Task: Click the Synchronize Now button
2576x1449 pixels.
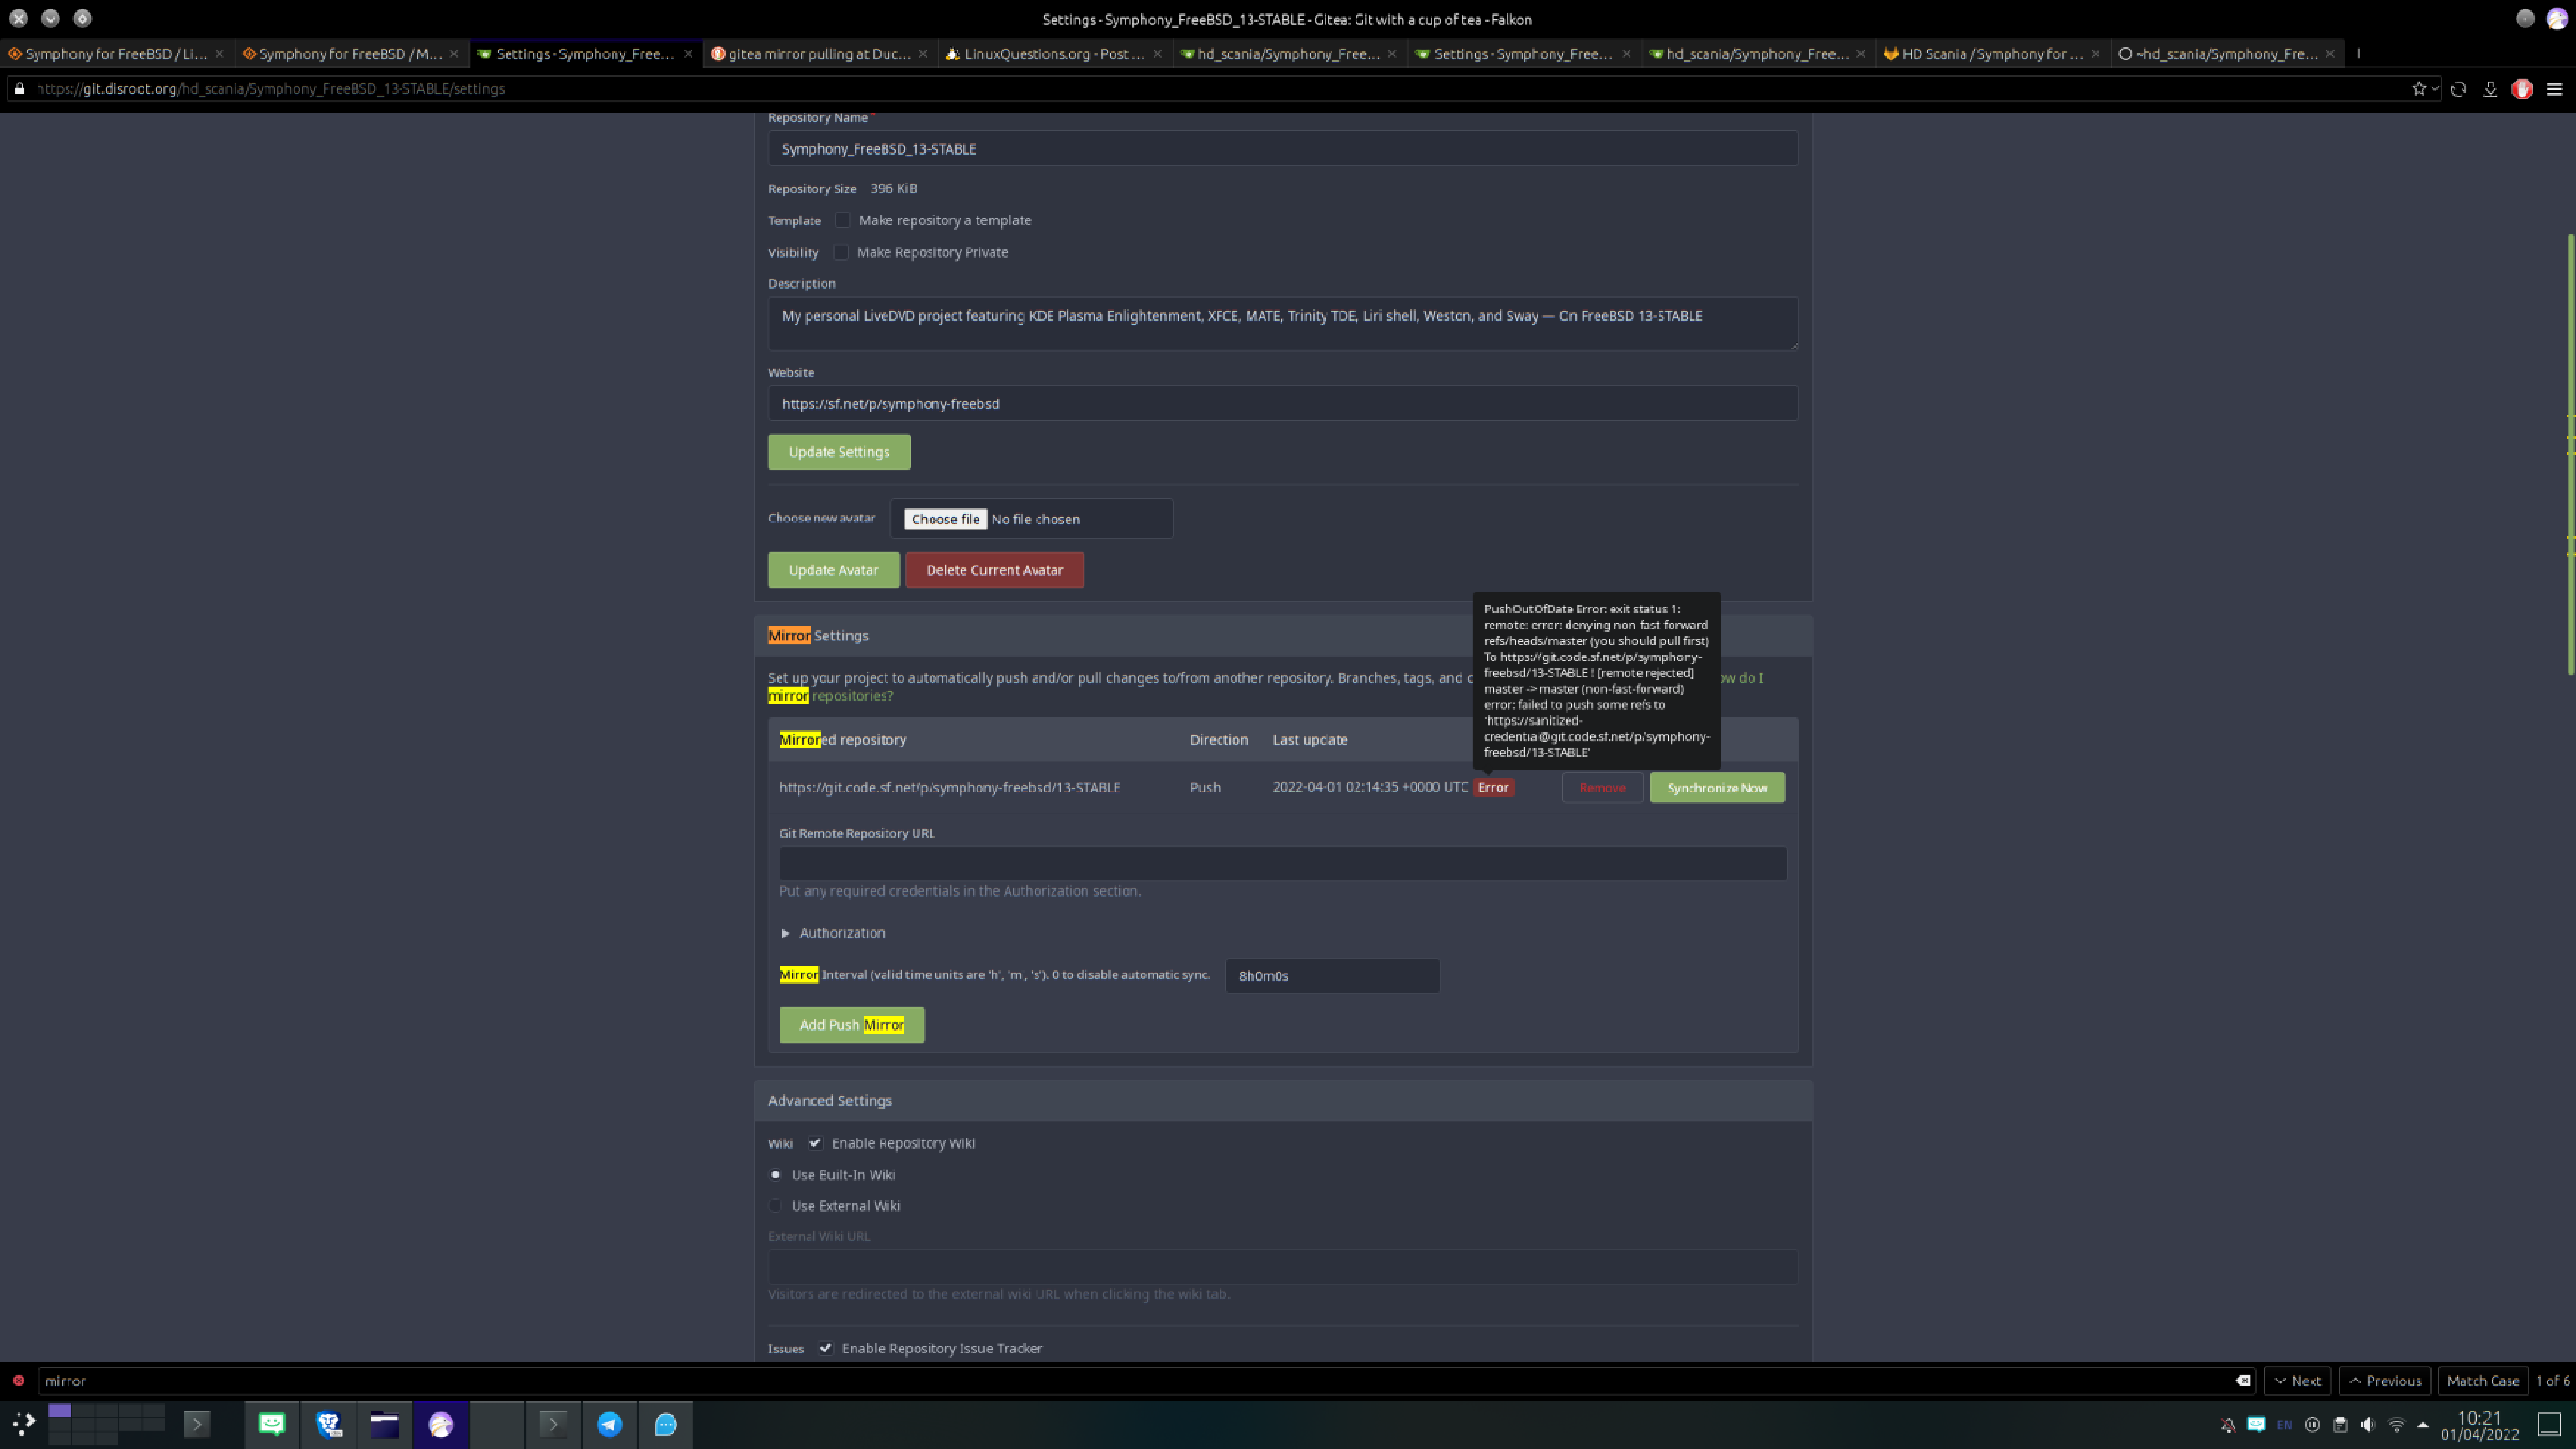Action: pyautogui.click(x=1716, y=788)
